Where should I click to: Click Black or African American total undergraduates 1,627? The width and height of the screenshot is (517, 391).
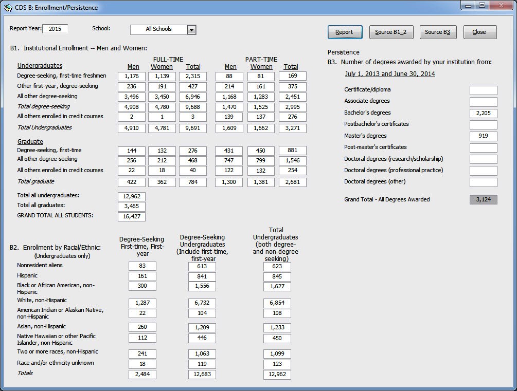point(277,287)
